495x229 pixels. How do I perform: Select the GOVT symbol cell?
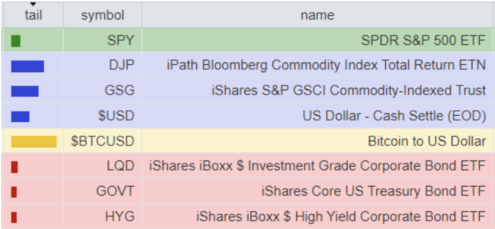tap(103, 191)
